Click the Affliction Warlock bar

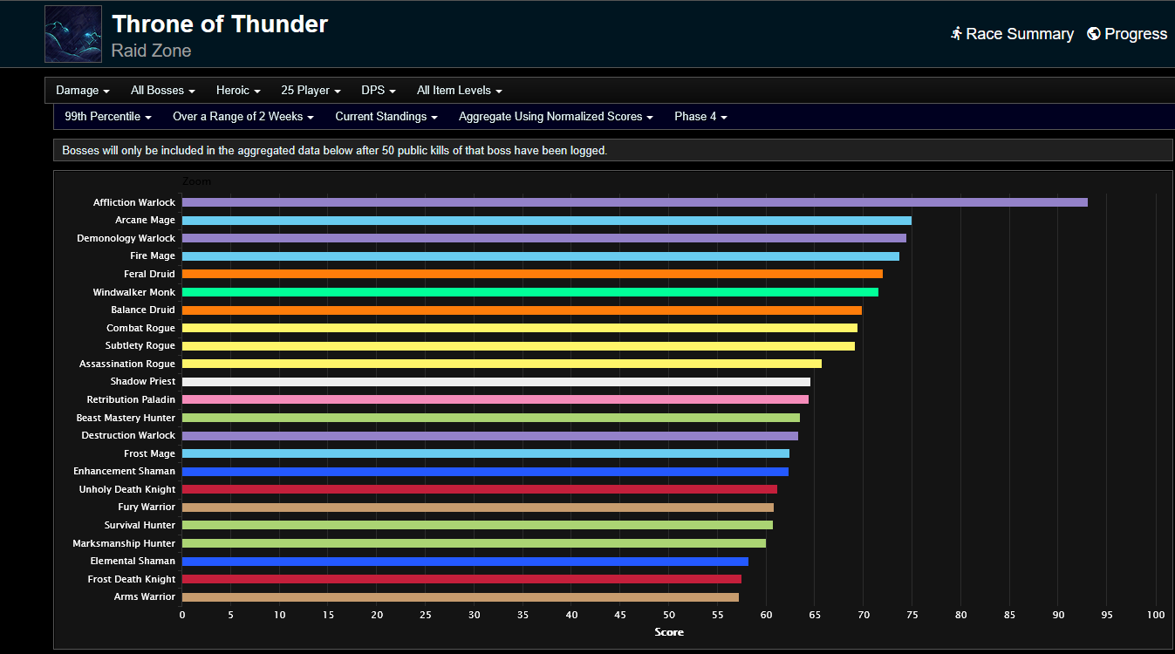pos(635,202)
